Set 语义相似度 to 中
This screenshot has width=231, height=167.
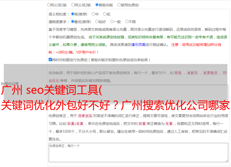[93, 14]
